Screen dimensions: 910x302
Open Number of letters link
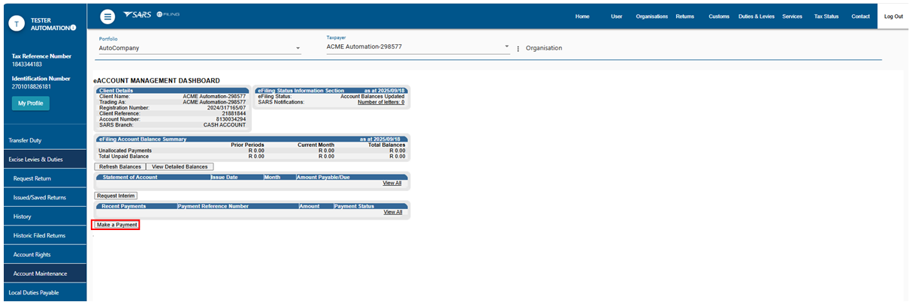click(380, 102)
